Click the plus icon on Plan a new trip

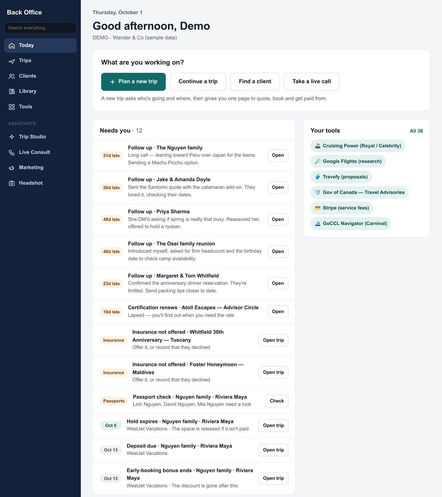112,82
